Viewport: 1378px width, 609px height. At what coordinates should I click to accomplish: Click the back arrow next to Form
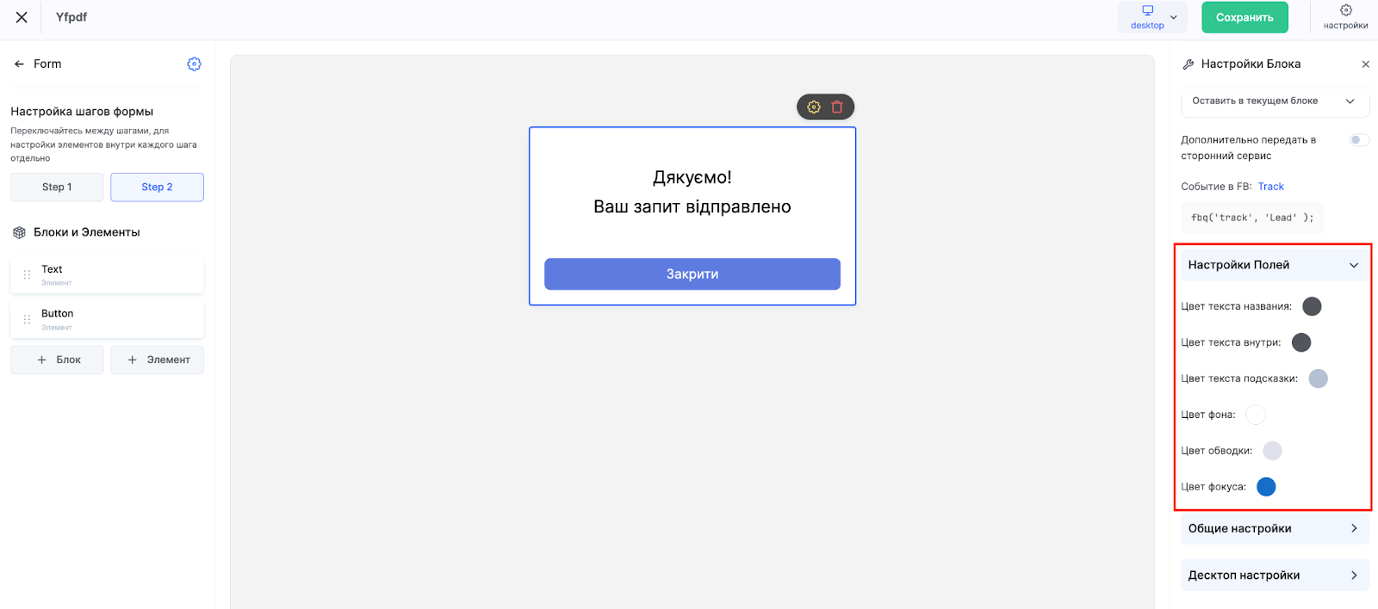19,65
